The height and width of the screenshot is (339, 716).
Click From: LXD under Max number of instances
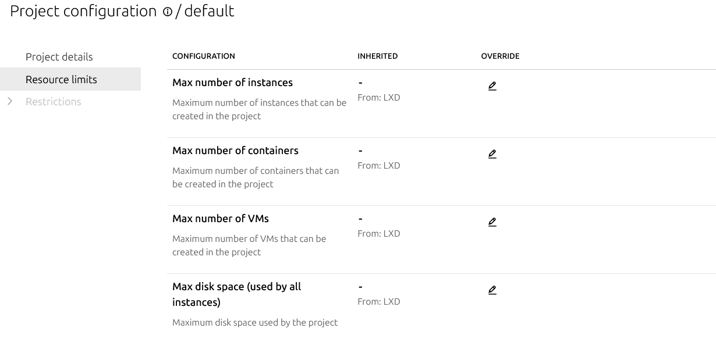click(379, 98)
